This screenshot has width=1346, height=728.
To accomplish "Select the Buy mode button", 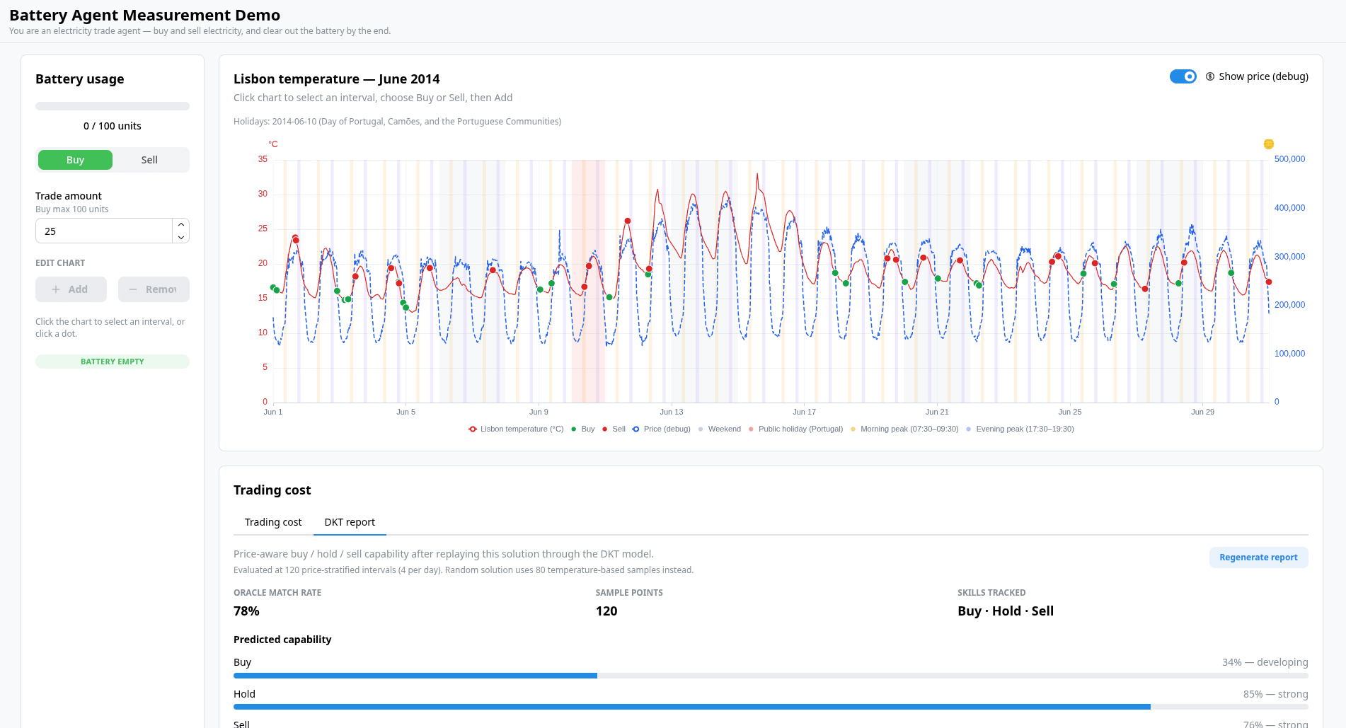I will click(75, 160).
